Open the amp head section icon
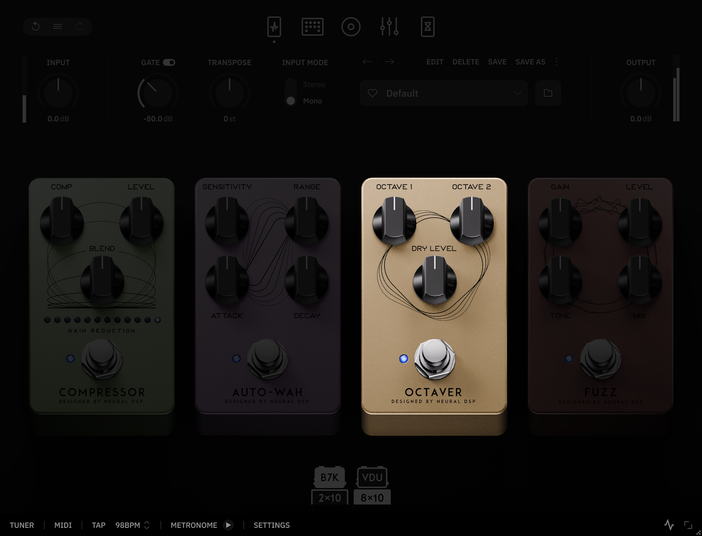 coord(312,27)
